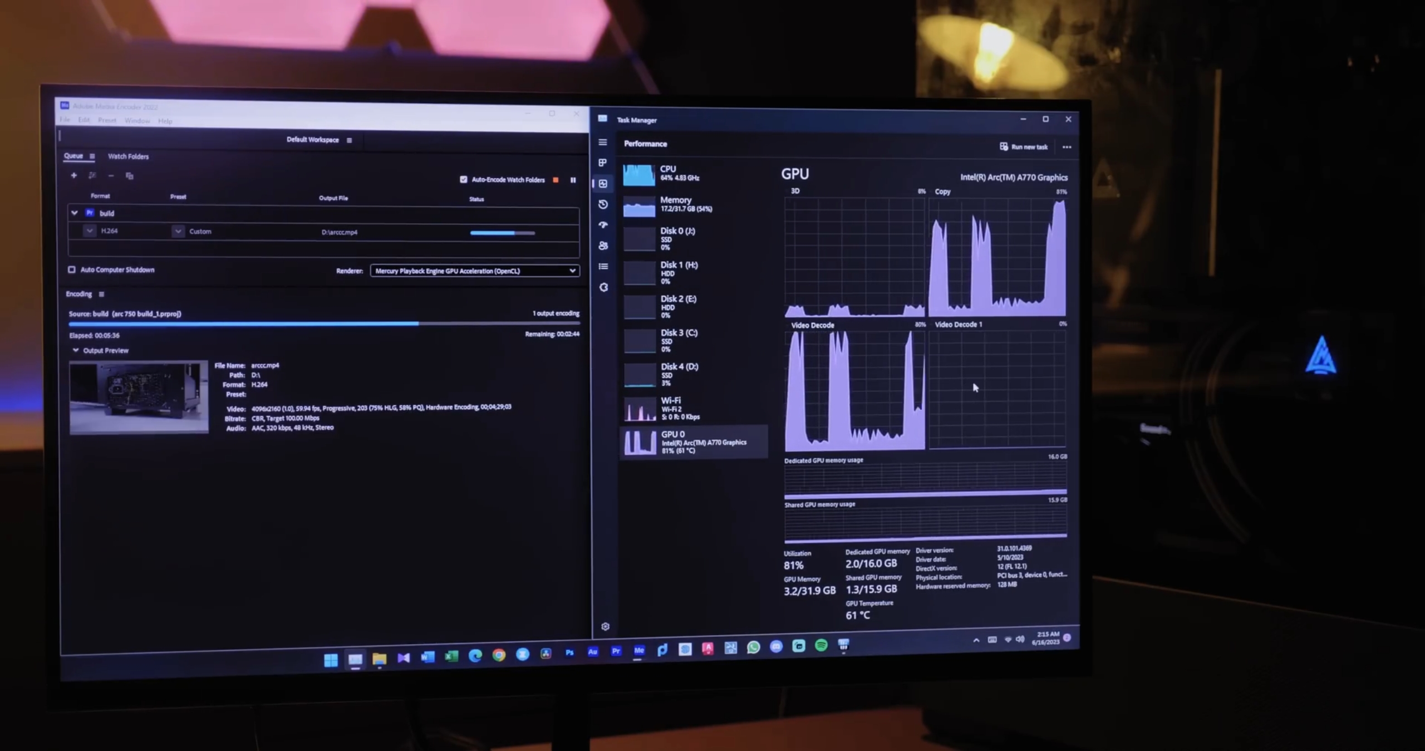Viewport: 1425px width, 751px height.
Task: Click the Spotify icon in the taskbar
Action: [821, 645]
